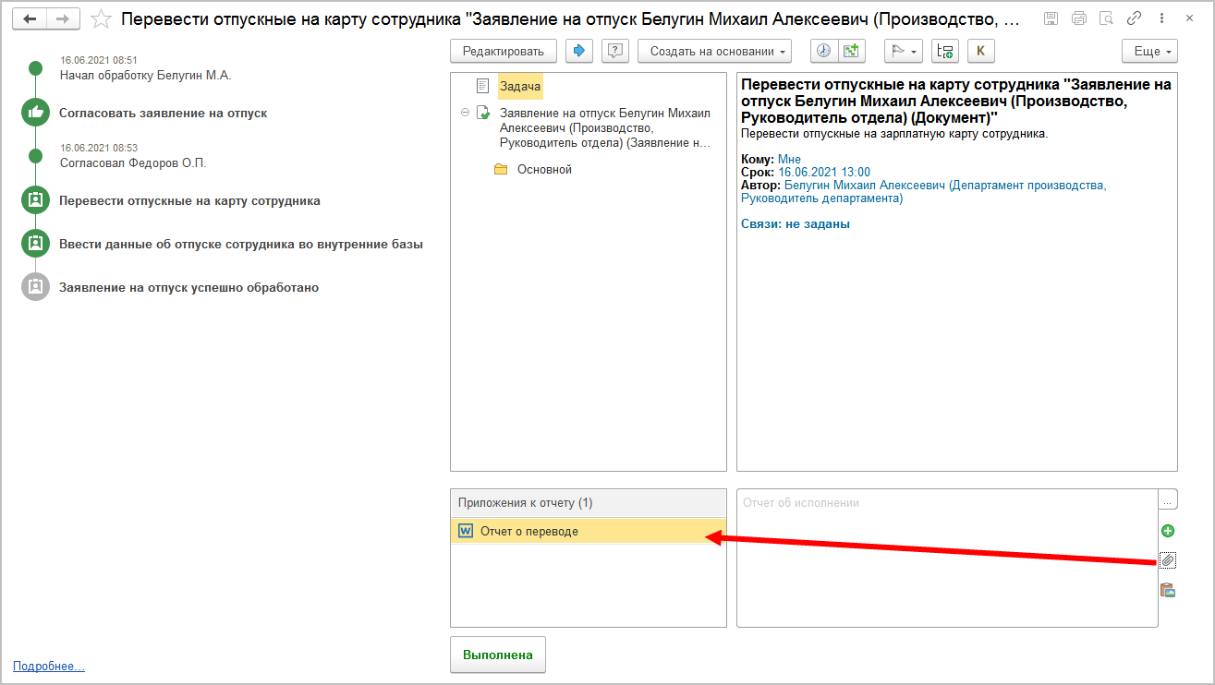The width and height of the screenshot is (1215, 685).
Task: Attach a file with the paperclip icon
Action: (1168, 560)
